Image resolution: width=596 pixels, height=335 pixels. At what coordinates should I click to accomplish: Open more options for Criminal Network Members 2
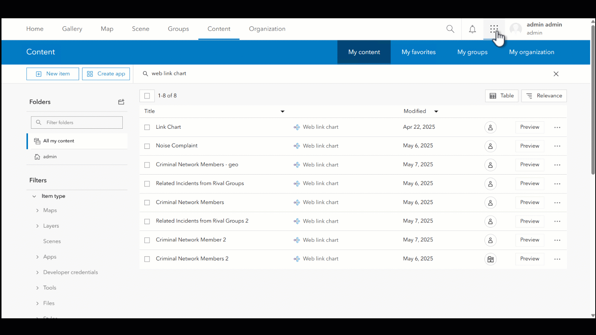click(x=557, y=259)
